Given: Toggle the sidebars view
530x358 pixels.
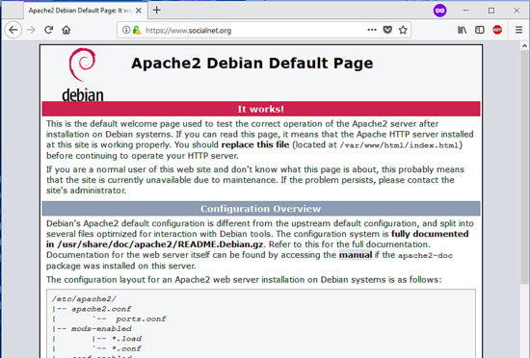Looking at the screenshot, I should pyautogui.click(x=480, y=30).
